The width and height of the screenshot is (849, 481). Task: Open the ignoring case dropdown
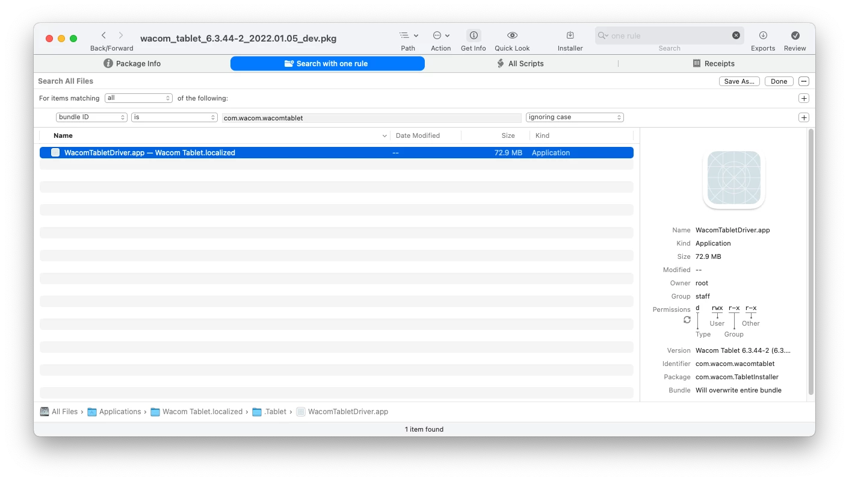[x=575, y=117]
